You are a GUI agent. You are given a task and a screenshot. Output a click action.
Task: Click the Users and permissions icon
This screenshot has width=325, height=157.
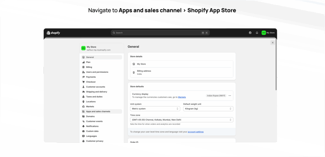(83, 72)
